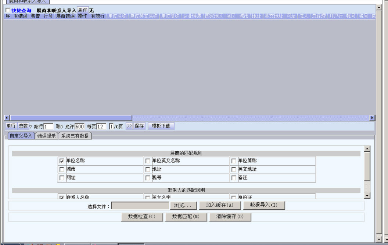
Task: Enable the 城市 matching checkbox
Action: [62, 170]
